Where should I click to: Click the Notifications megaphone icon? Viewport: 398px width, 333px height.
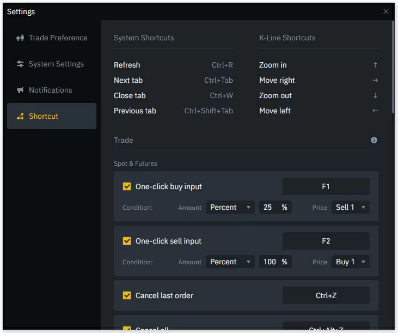pos(20,90)
